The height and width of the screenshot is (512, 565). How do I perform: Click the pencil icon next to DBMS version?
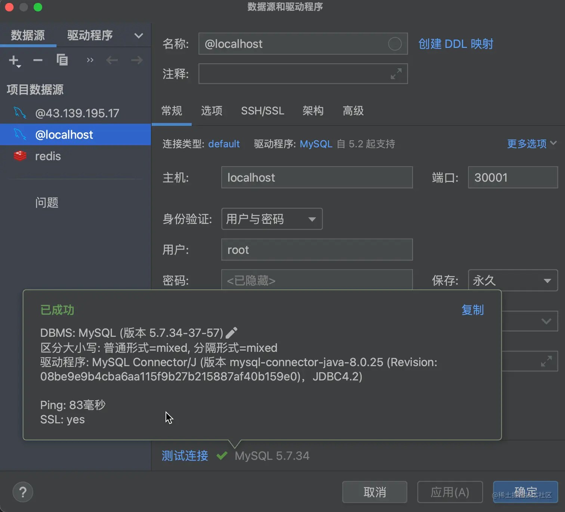[231, 333]
